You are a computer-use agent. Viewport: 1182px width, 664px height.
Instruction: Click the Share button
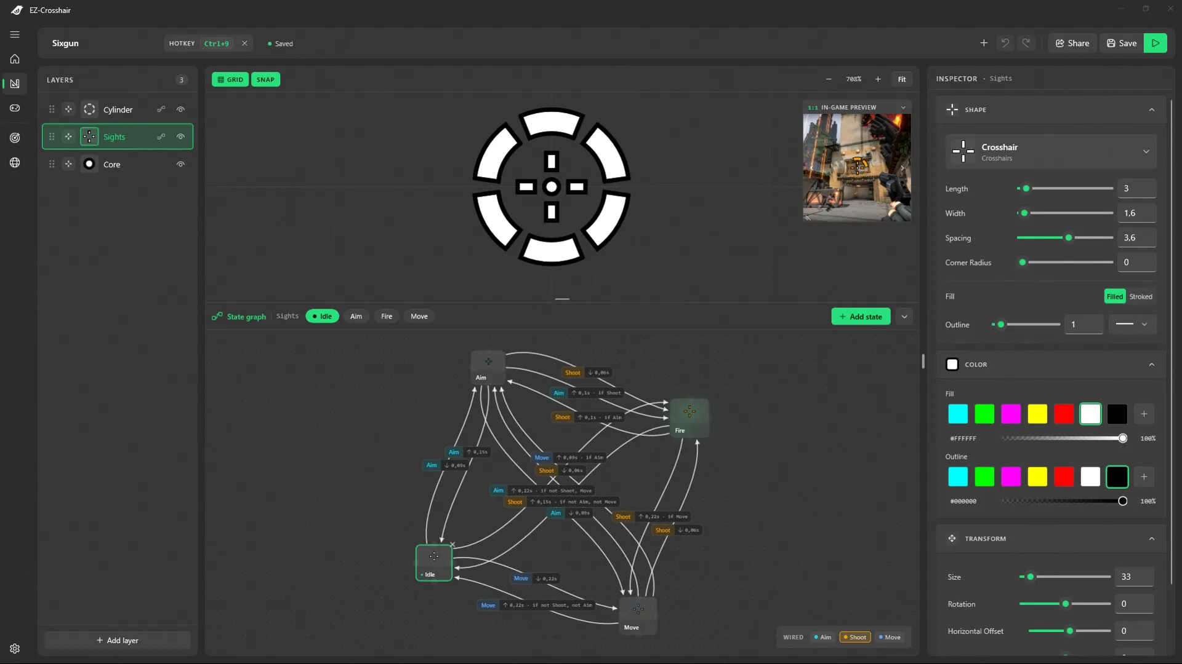[1072, 43]
